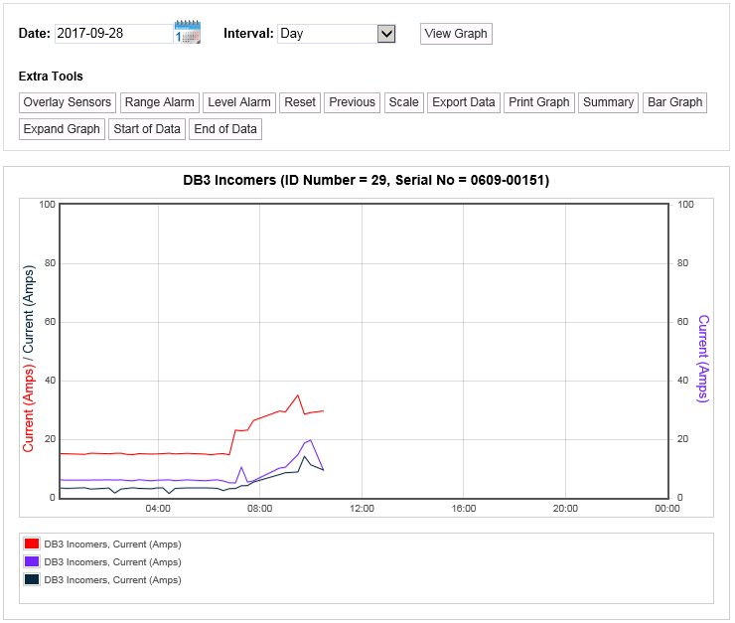This screenshot has width=735, height=623.
Task: Go to the Previous graph period
Action: (352, 102)
